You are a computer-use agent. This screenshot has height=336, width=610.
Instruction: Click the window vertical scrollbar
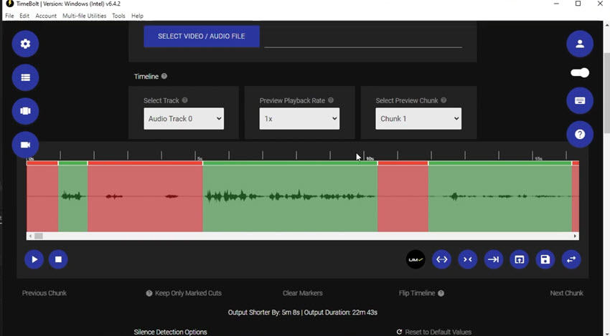tap(606, 93)
